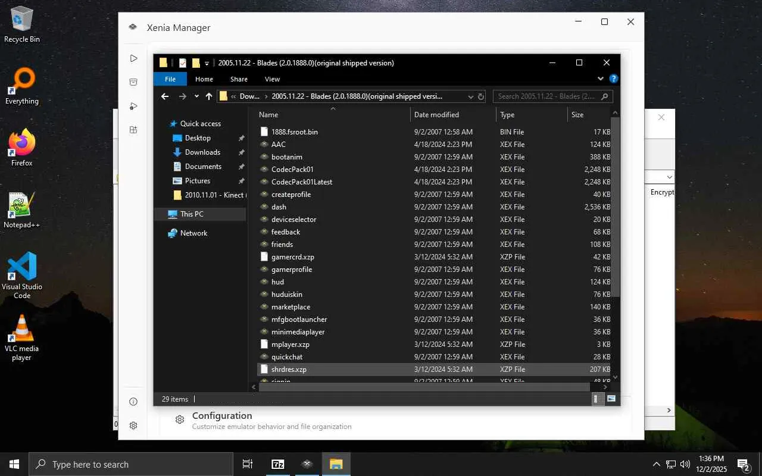Open Xenia Manager settings gear in sidebar
The image size is (762, 476).
tap(133, 425)
